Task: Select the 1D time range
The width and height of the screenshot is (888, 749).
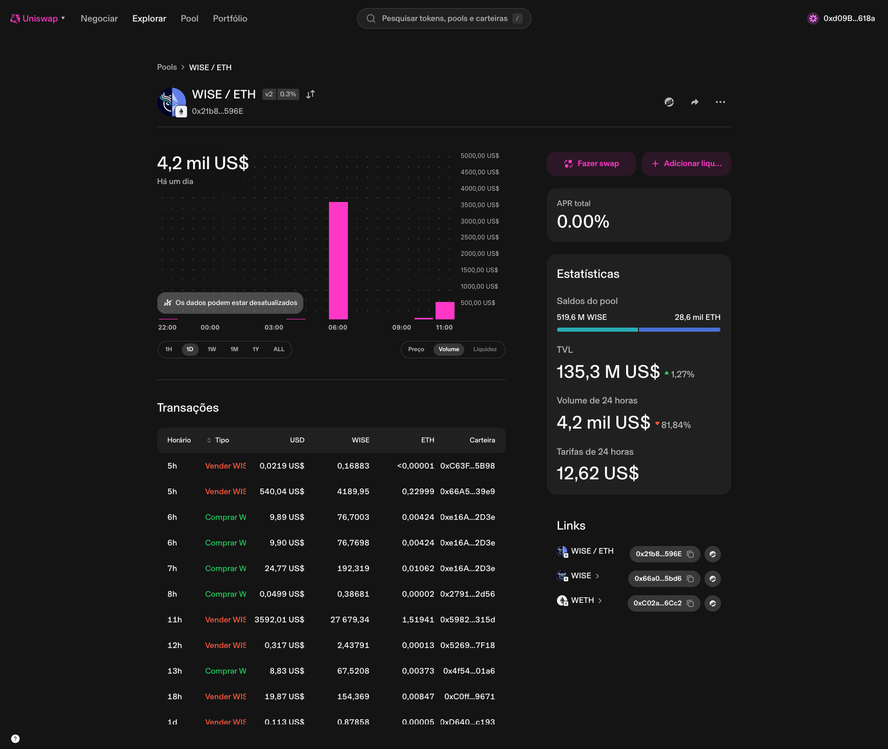Action: click(190, 349)
